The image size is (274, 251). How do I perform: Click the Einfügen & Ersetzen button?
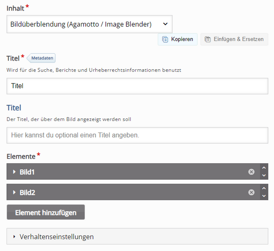pyautogui.click(x=234, y=39)
